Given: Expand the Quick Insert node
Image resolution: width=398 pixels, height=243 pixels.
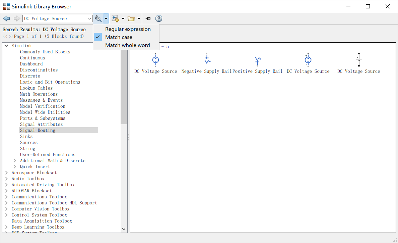Looking at the screenshot, I should coord(15,167).
